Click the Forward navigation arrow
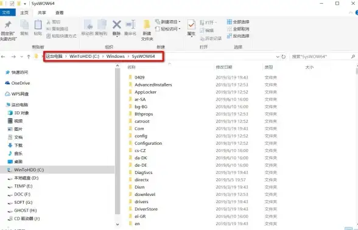 click(13, 57)
